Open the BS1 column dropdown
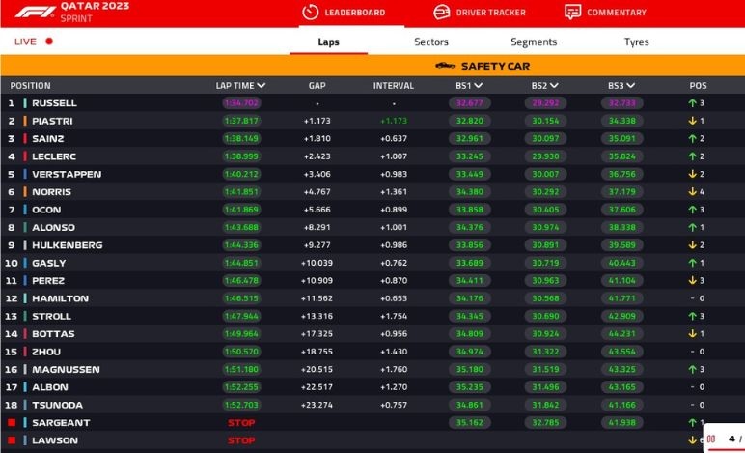Screen dimensions: 745x453 [x=479, y=86]
